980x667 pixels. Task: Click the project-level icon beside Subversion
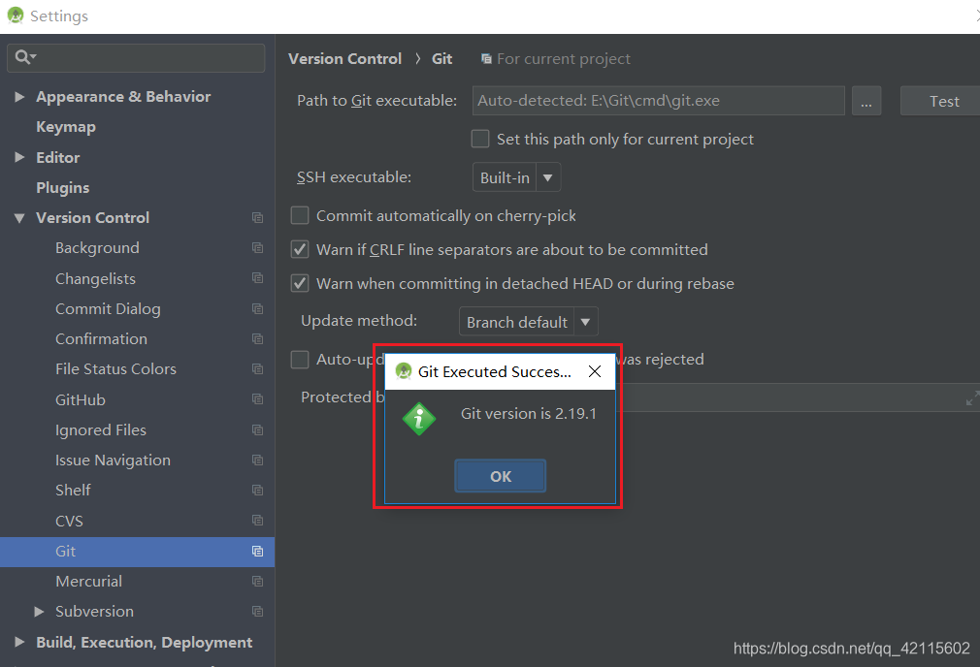[x=257, y=612]
